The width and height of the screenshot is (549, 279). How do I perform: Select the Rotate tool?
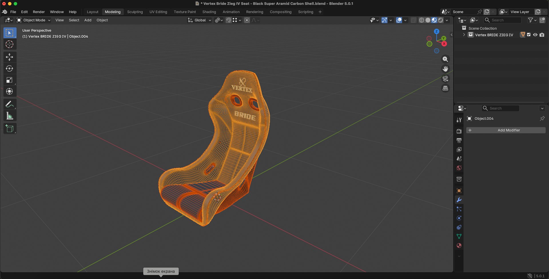pyautogui.click(x=10, y=68)
